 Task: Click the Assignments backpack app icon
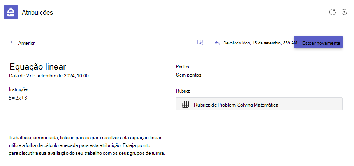click(11, 12)
